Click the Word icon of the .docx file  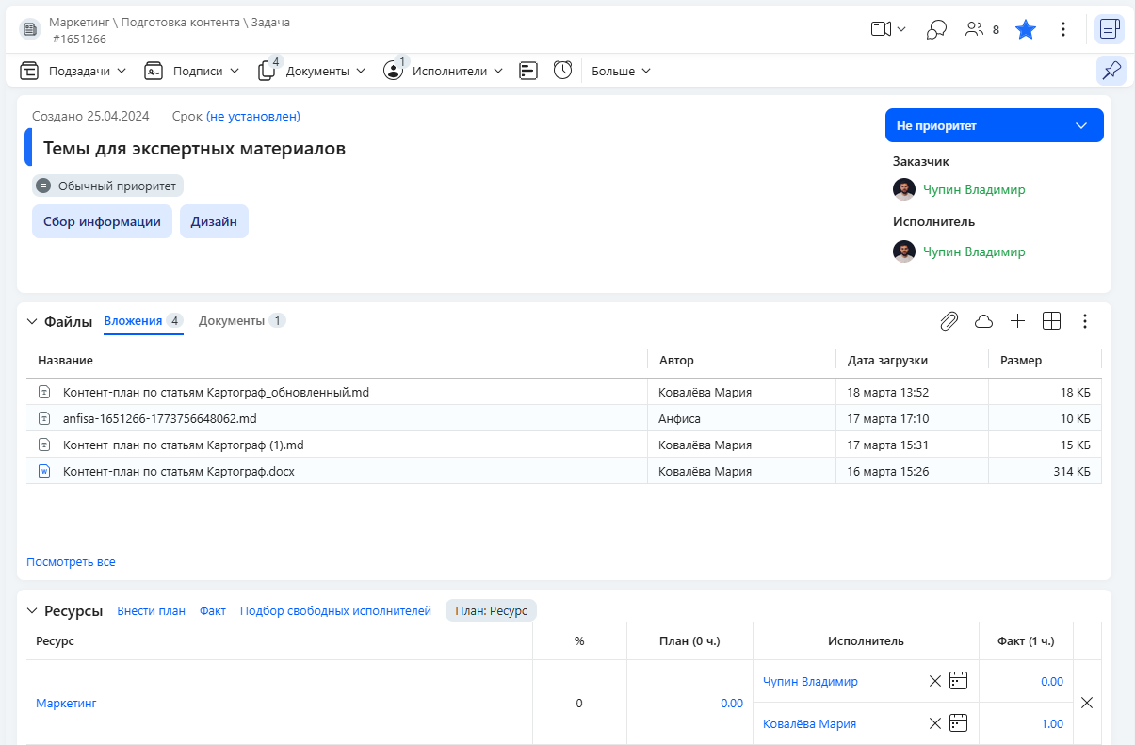pos(43,471)
